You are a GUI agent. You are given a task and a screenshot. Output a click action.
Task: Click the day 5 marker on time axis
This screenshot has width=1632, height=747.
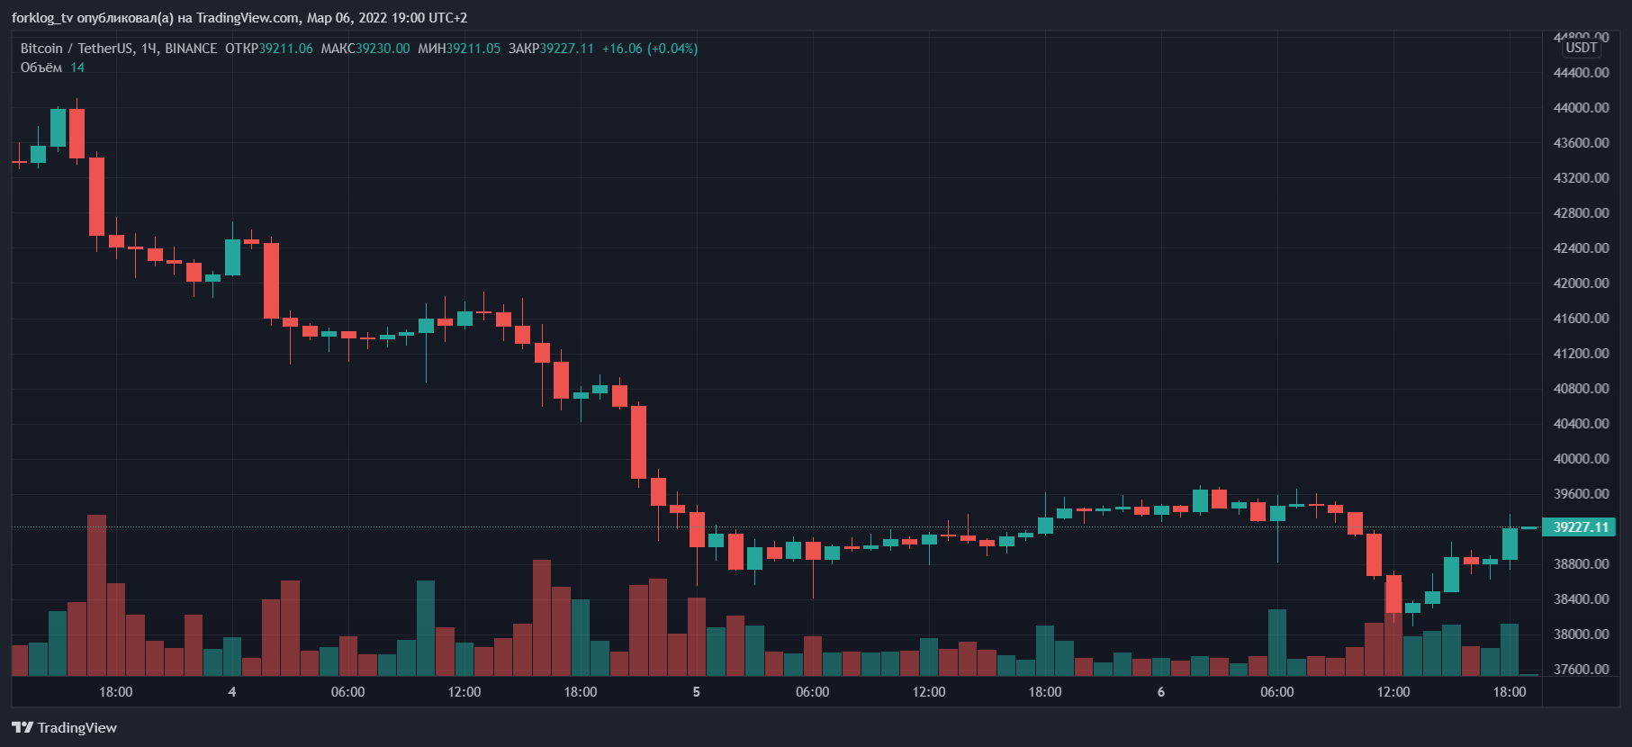click(697, 692)
